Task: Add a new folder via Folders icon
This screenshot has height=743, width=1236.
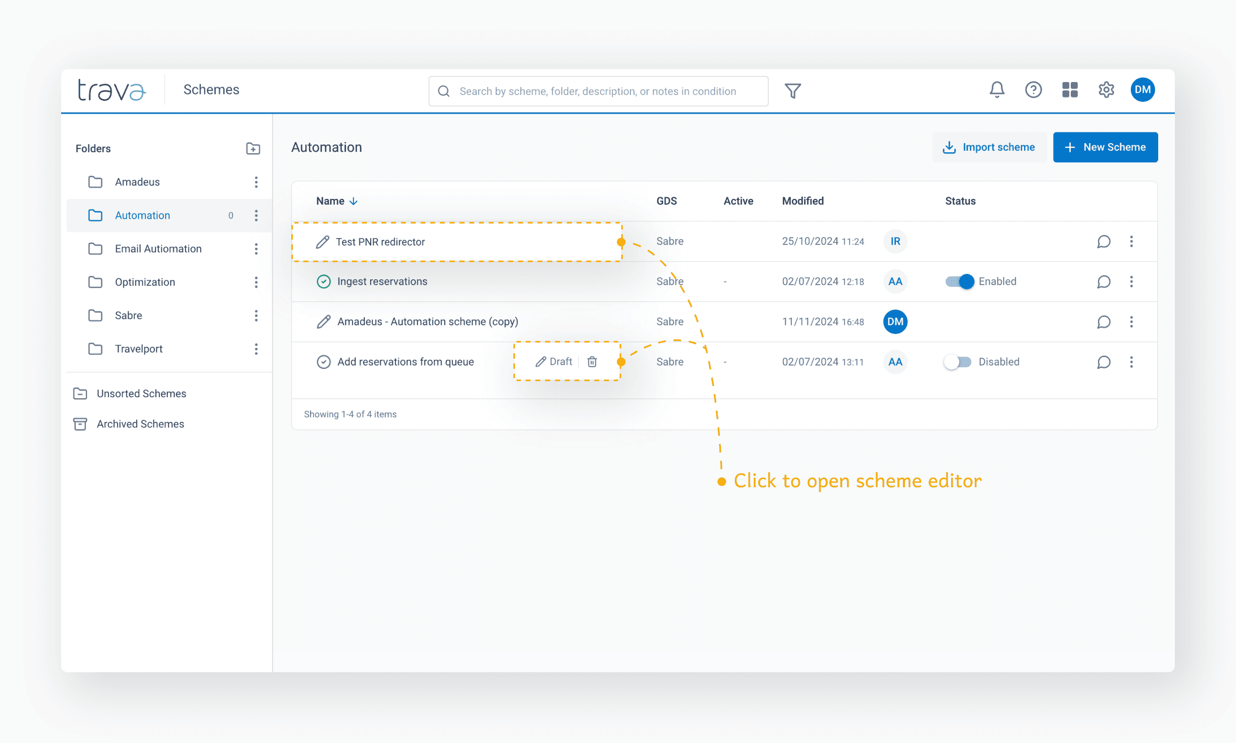Action: click(x=253, y=148)
